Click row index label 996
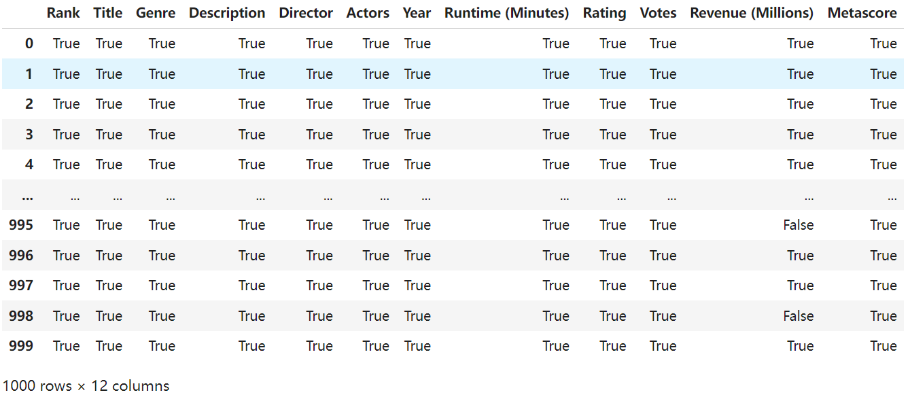The image size is (910, 399). (x=21, y=256)
